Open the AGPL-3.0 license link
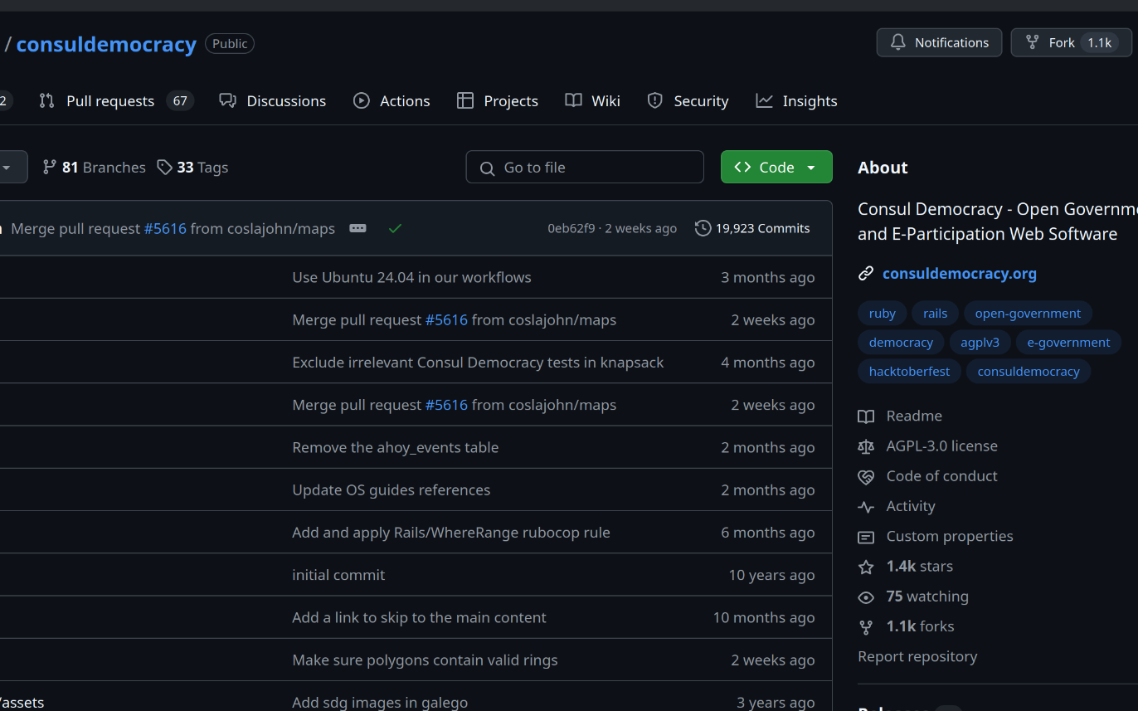Image resolution: width=1138 pixels, height=711 pixels. [942, 446]
